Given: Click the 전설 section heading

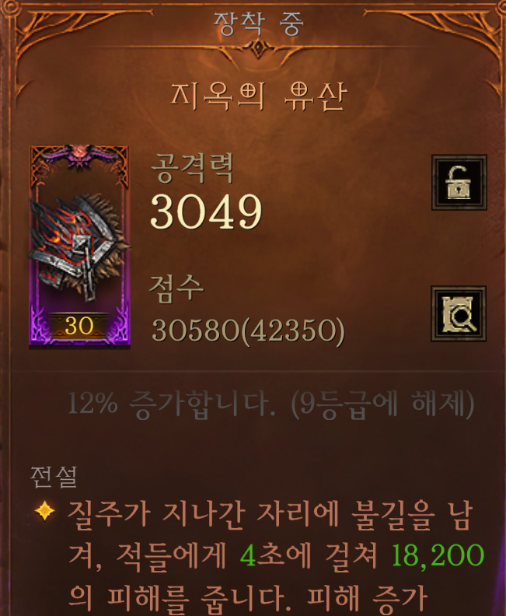Looking at the screenshot, I should (x=54, y=477).
